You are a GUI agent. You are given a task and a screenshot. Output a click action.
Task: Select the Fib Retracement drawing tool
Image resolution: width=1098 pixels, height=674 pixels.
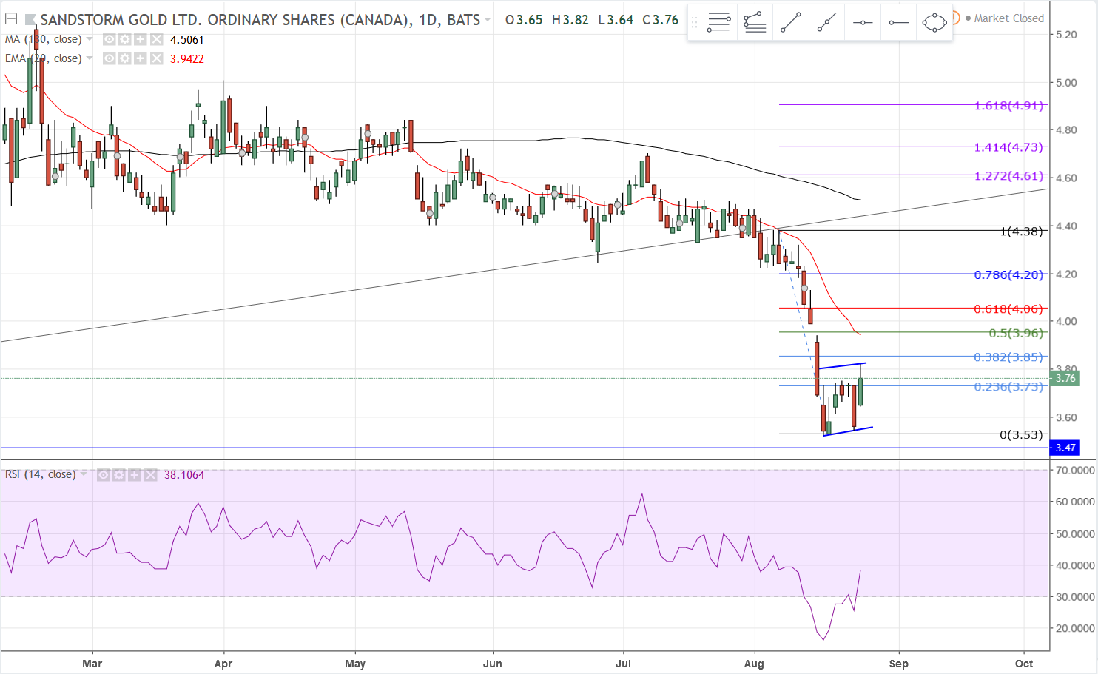(x=718, y=23)
